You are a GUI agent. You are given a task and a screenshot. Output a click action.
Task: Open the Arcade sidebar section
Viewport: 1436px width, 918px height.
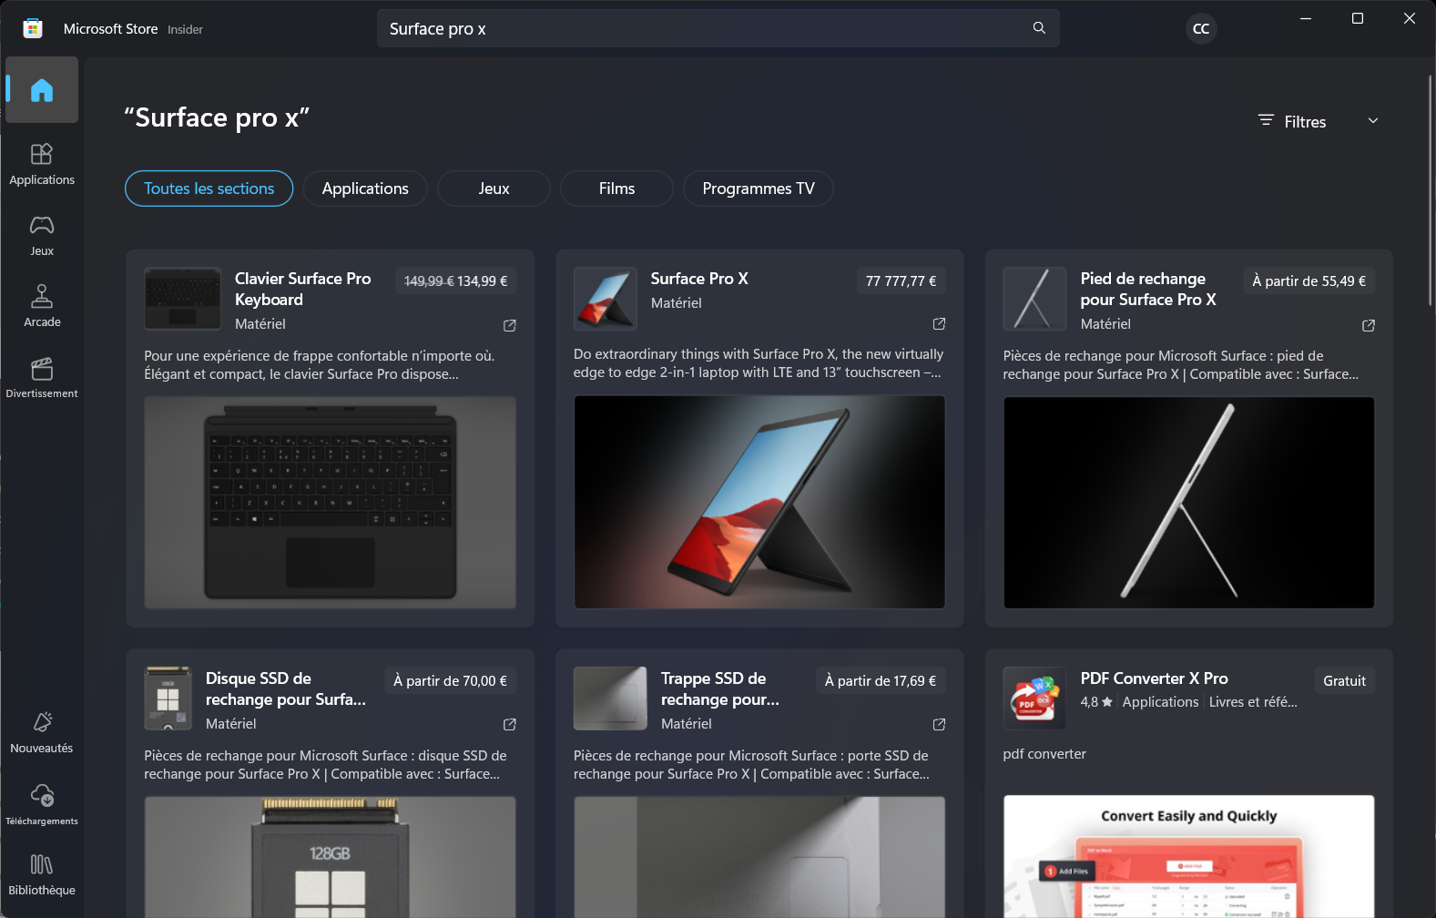click(42, 306)
